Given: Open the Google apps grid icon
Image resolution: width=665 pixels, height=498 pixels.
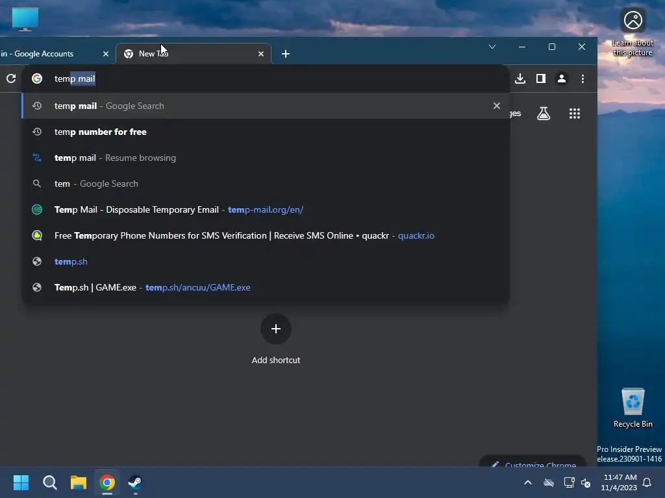Looking at the screenshot, I should [x=575, y=113].
